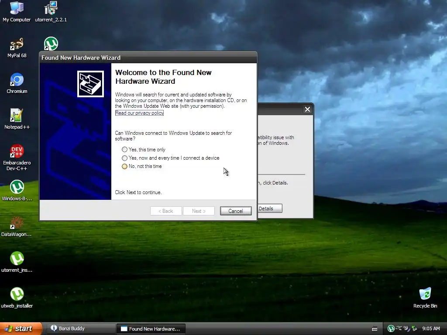Click Details in the background dialog
447x335 pixels.
tap(269, 208)
